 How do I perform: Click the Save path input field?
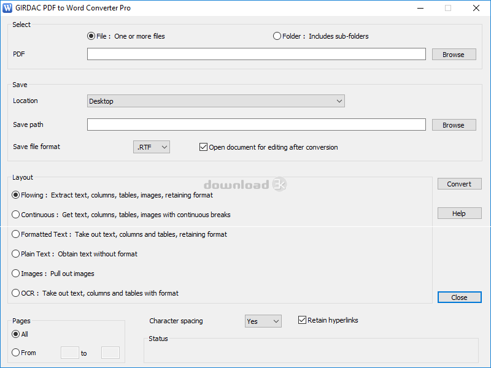(x=256, y=125)
